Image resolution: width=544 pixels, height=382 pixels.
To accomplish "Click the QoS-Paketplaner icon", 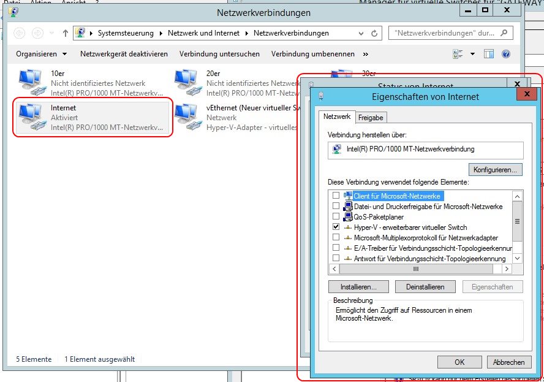I will (x=348, y=216).
